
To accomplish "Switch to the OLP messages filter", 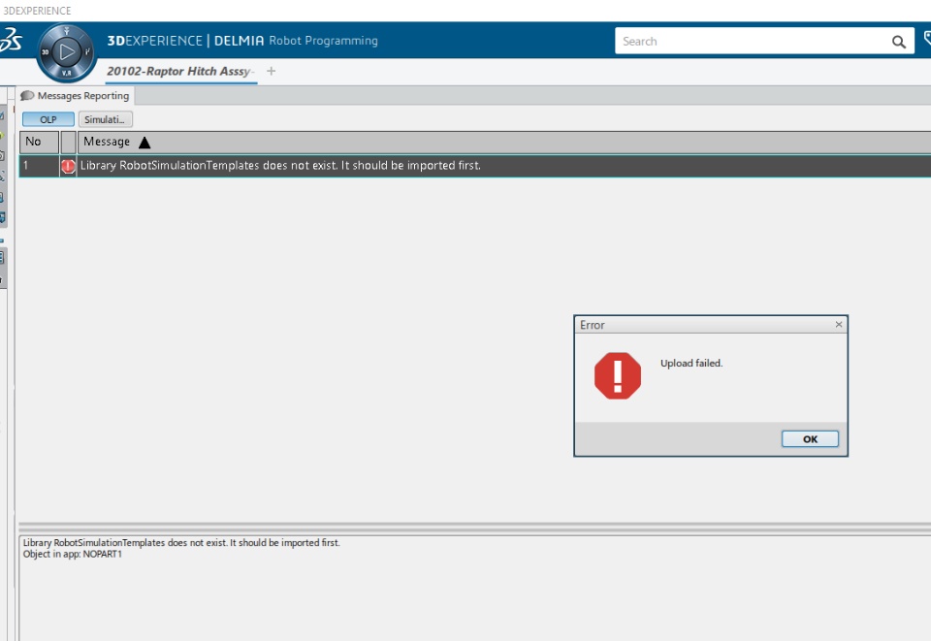I will point(48,119).
